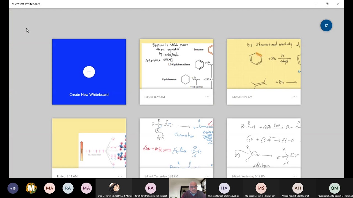
Task: Open options for whiteboard edited Yesterday 6:38 PM
Action: point(207,176)
